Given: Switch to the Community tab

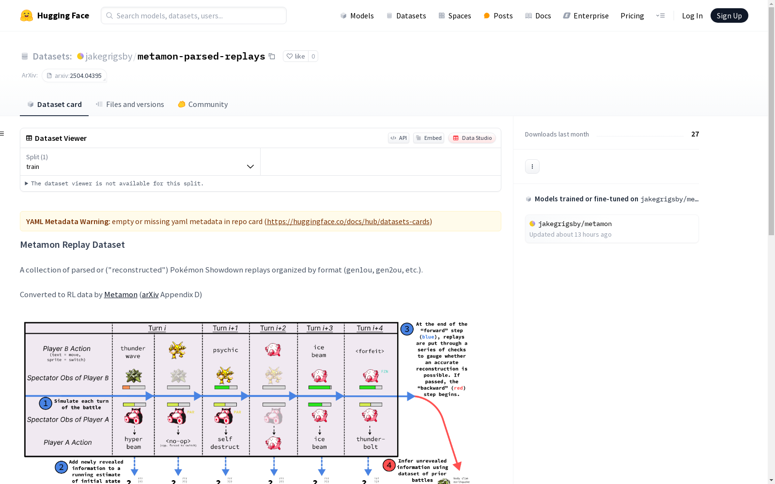Looking at the screenshot, I should (203, 105).
